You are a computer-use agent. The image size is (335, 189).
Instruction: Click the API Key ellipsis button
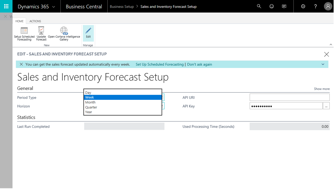click(326, 106)
